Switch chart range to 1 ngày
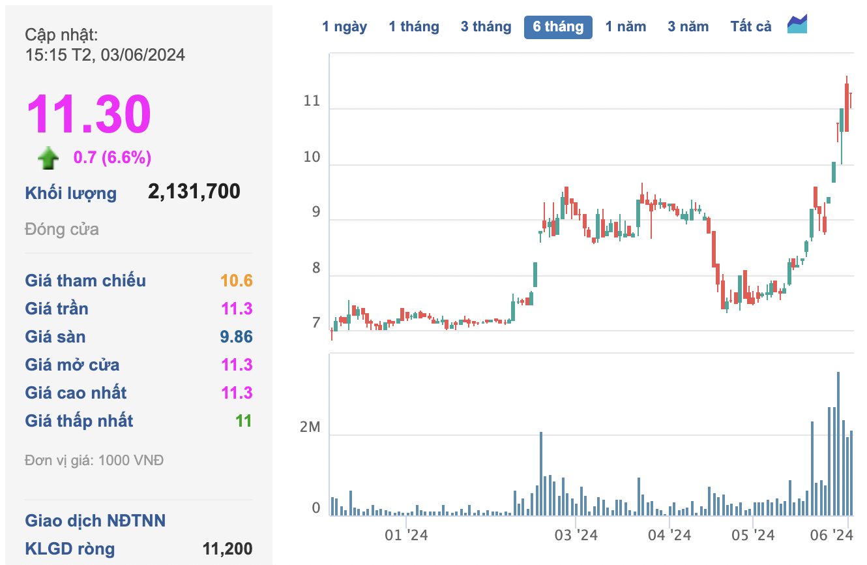Image resolution: width=867 pixels, height=565 pixels. tap(344, 27)
